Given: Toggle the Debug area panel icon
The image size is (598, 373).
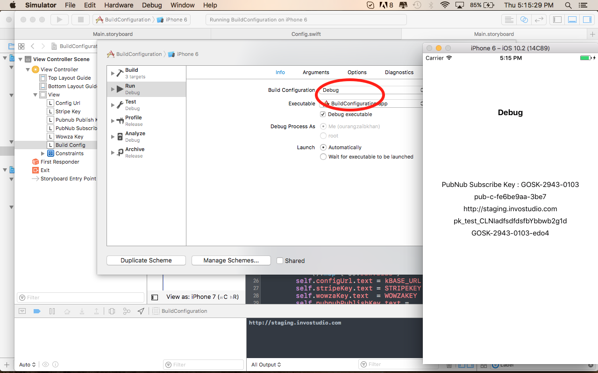Looking at the screenshot, I should pos(572,20).
